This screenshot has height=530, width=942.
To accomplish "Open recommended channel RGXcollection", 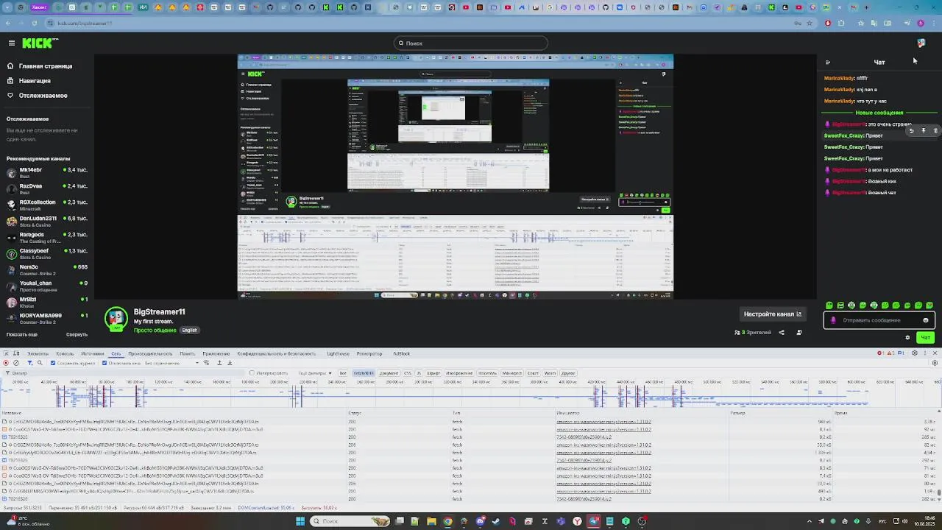I will point(46,204).
